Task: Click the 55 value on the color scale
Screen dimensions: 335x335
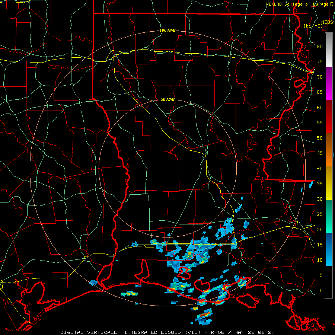Action: pyautogui.click(x=320, y=122)
